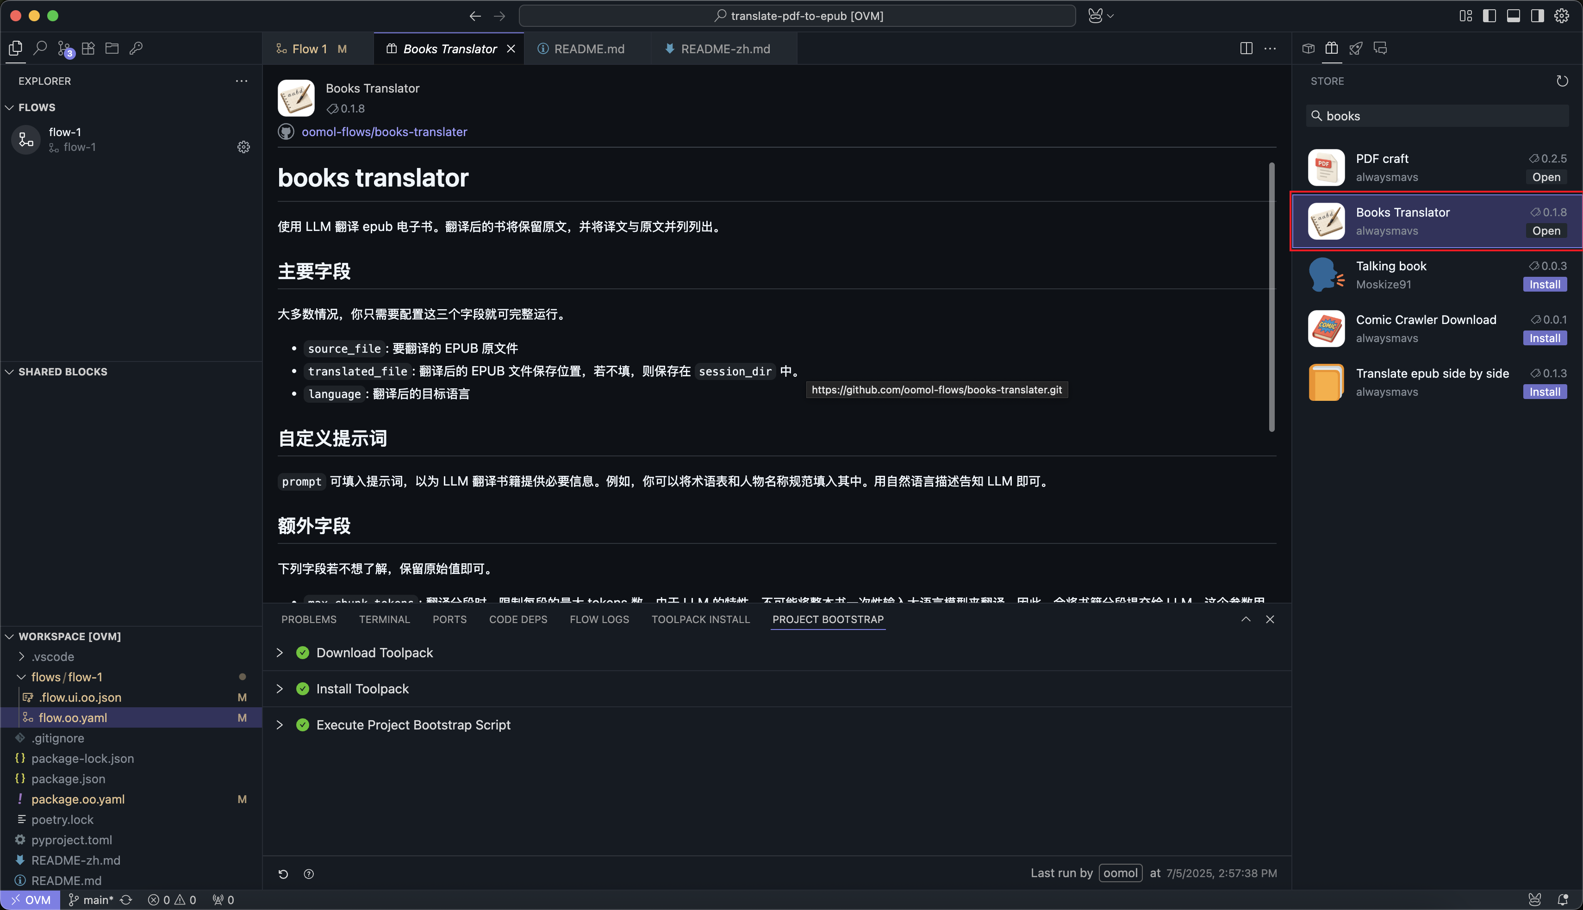Toggle the primary side bar layout button
1583x910 pixels.
point(1489,16)
